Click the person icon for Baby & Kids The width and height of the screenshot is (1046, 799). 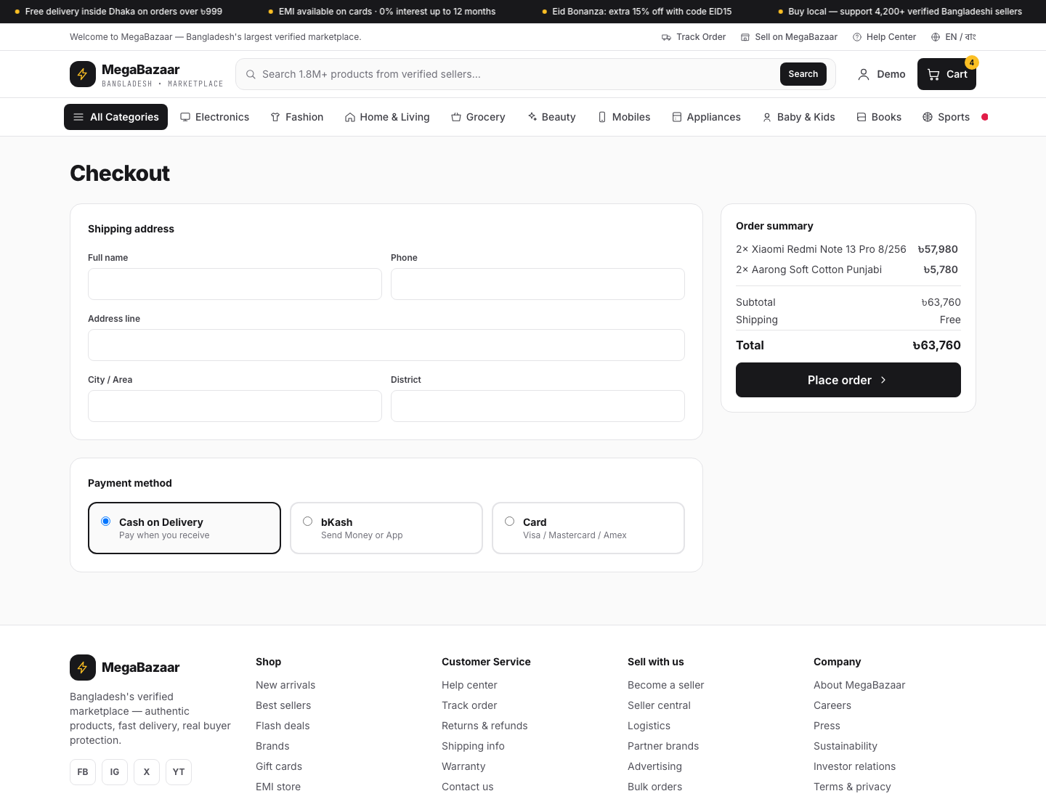click(767, 117)
